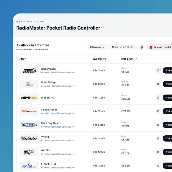Go to Home breadcrumb
The height and width of the screenshot is (172, 172).
click(19, 21)
